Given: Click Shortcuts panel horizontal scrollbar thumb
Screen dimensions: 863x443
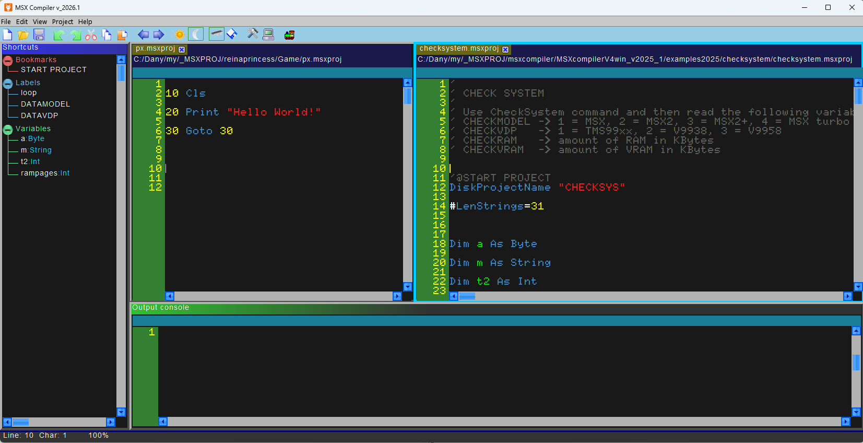Looking at the screenshot, I should click(21, 422).
